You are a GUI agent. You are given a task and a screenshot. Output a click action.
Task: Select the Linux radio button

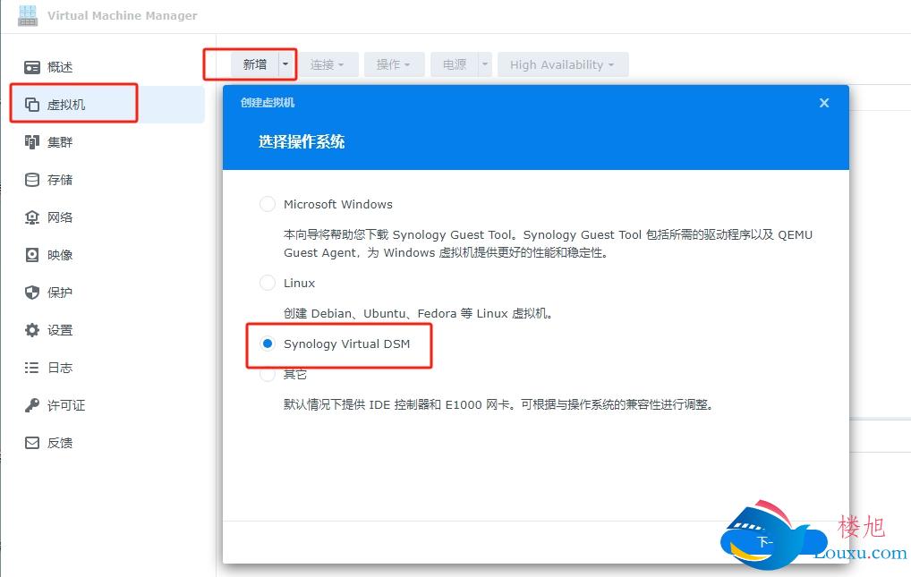pyautogui.click(x=268, y=283)
